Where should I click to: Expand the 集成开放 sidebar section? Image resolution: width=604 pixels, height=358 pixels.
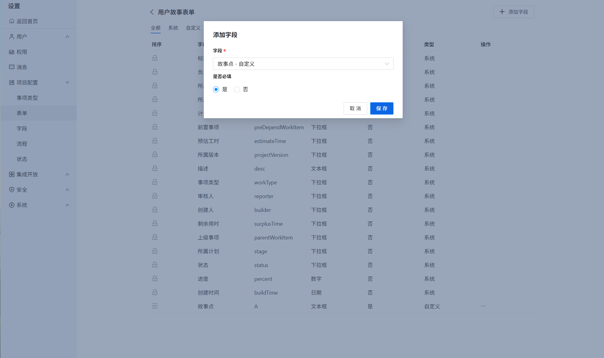click(67, 174)
